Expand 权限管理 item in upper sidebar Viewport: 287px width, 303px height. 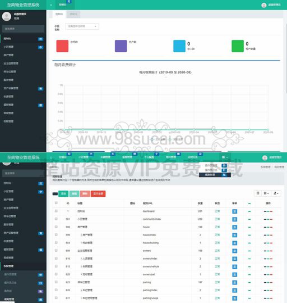[23, 121]
